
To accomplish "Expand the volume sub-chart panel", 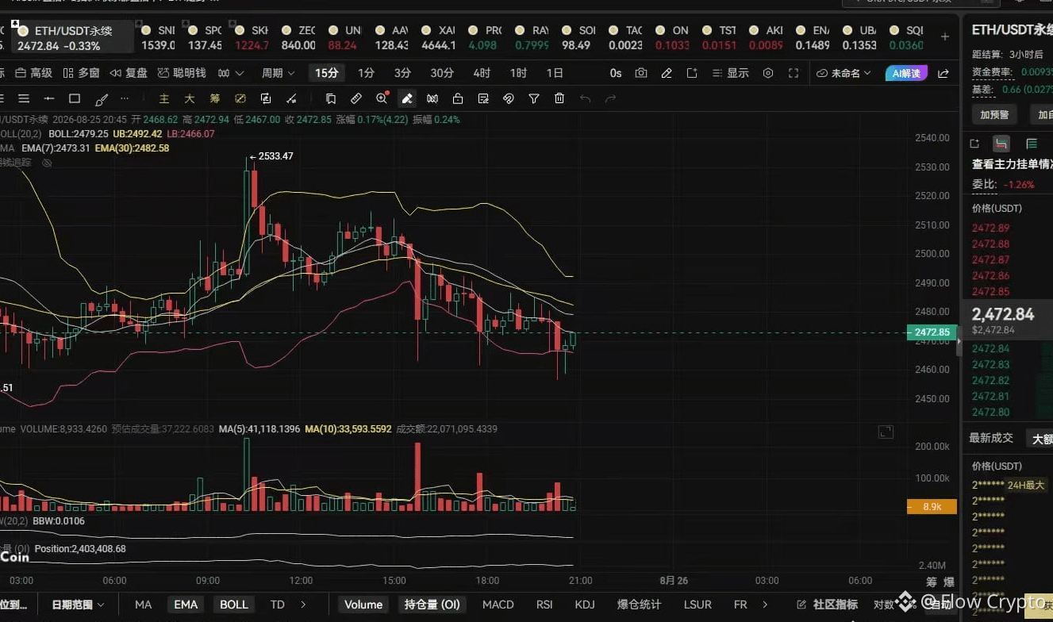I will (x=886, y=432).
